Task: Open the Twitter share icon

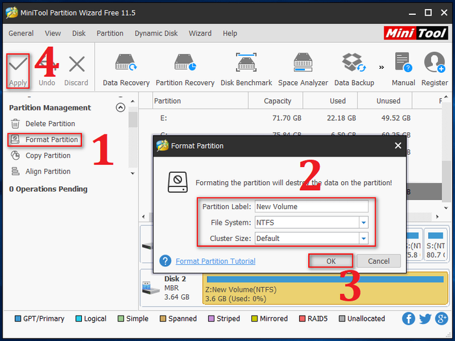Action: (425, 319)
